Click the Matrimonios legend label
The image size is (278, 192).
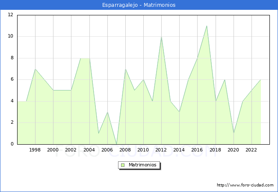[142, 165]
